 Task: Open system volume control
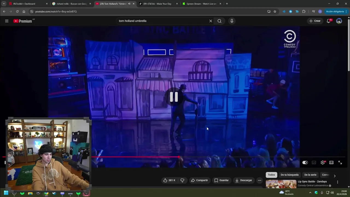pos(332,193)
